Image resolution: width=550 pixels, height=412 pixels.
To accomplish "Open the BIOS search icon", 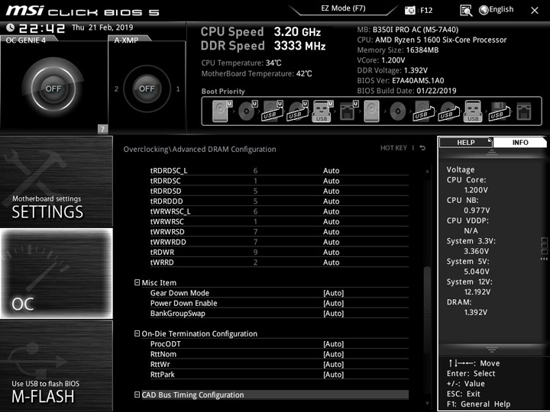I will (x=466, y=10).
